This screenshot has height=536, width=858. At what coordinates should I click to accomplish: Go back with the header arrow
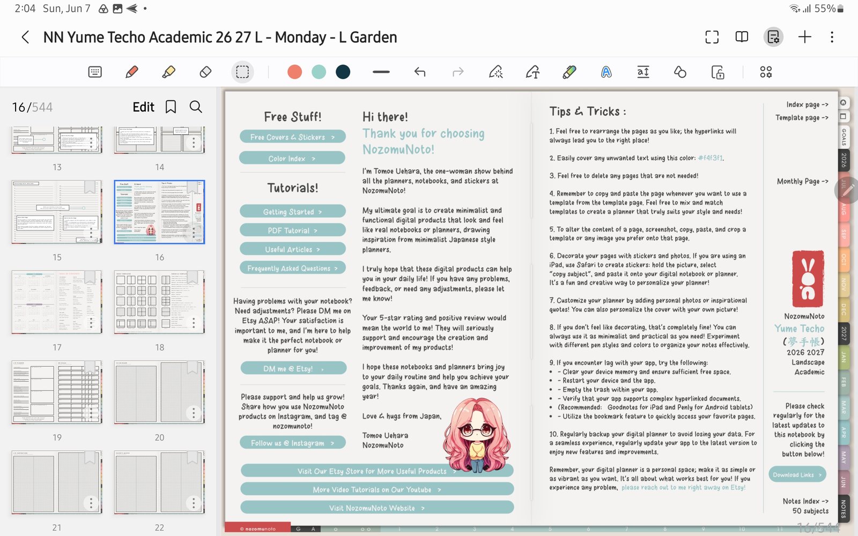tap(25, 37)
